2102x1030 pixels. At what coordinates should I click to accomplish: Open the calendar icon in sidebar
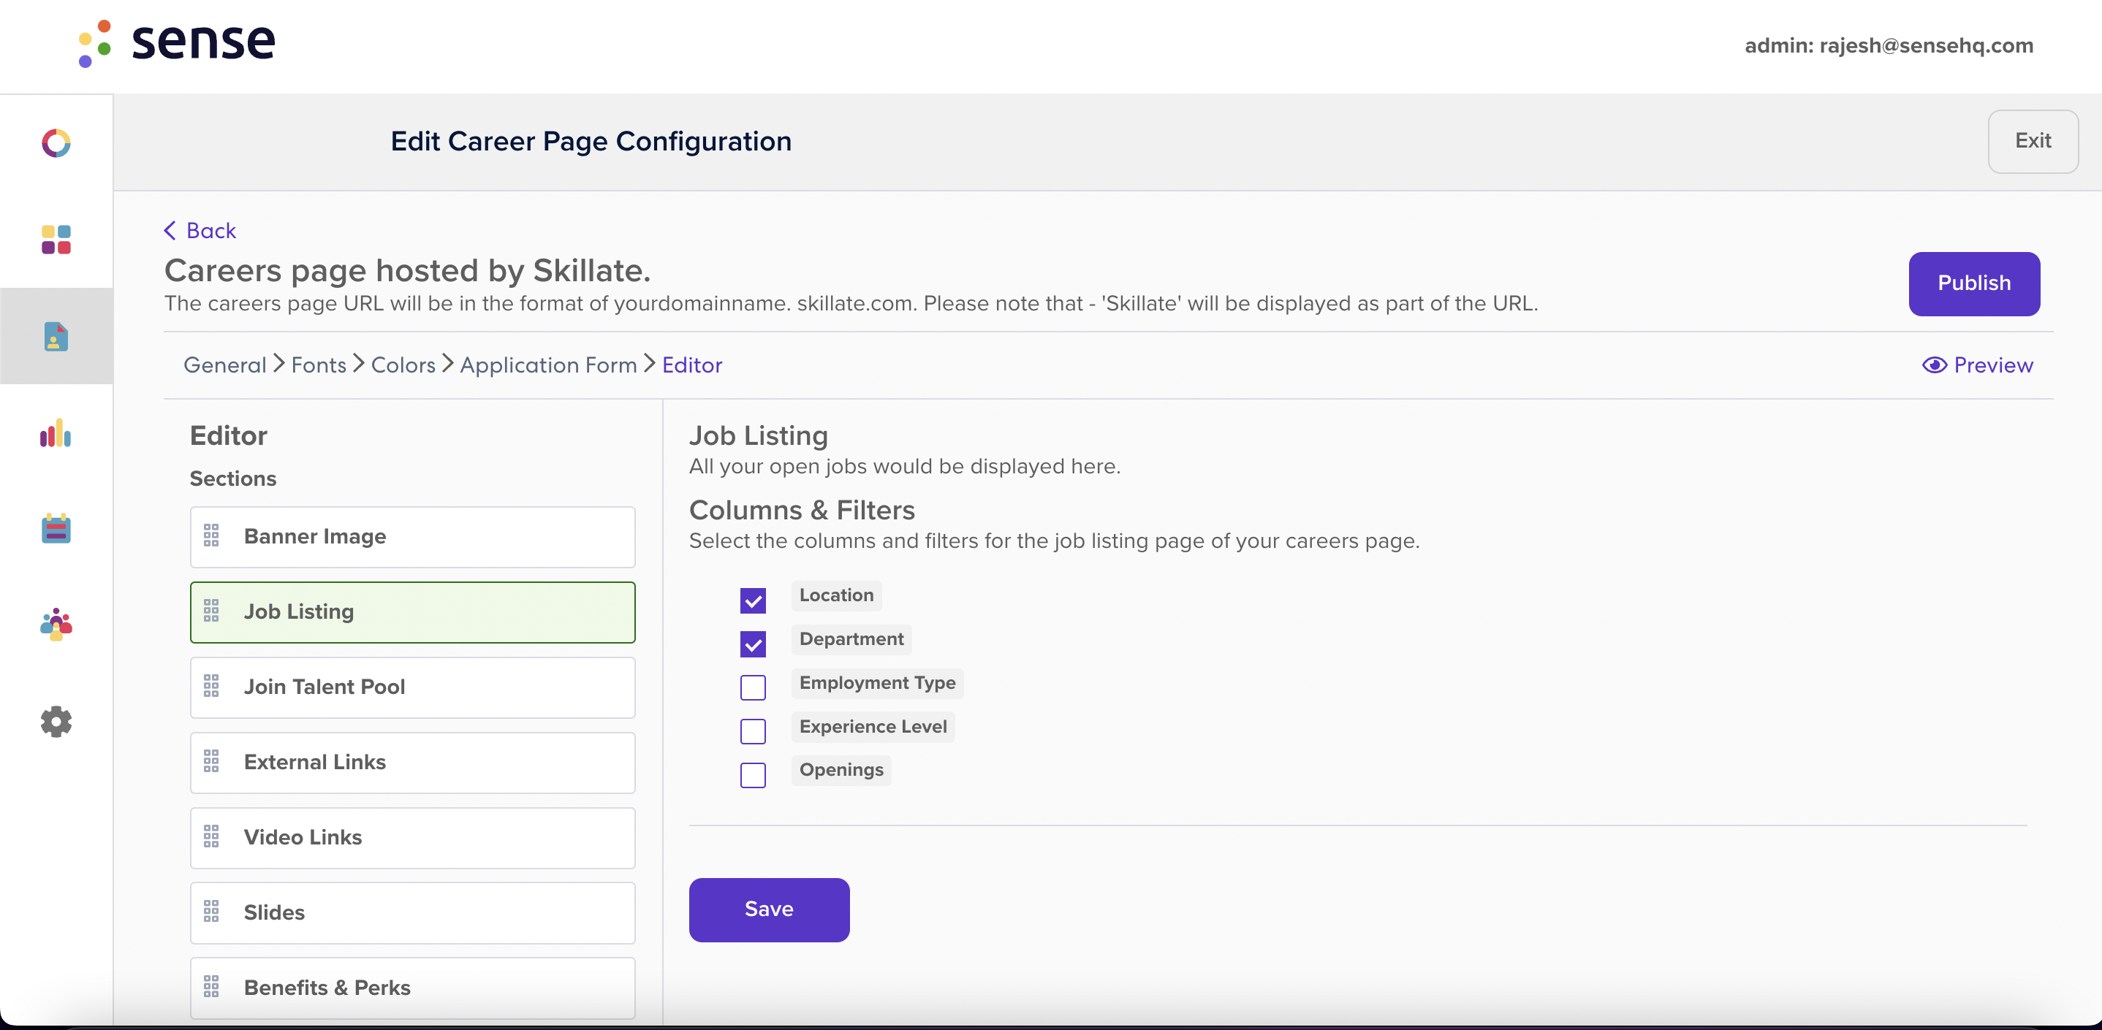coord(56,528)
